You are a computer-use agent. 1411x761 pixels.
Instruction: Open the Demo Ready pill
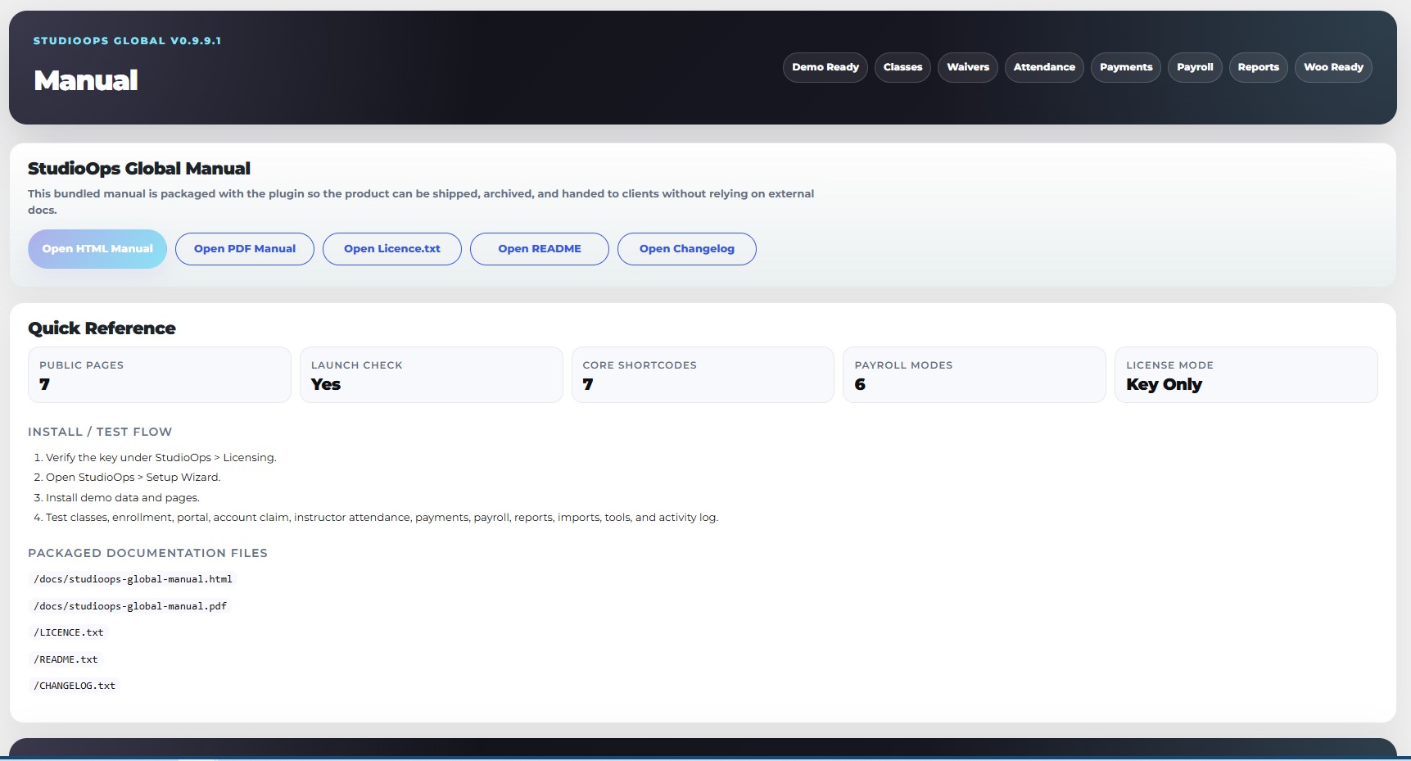(x=825, y=67)
